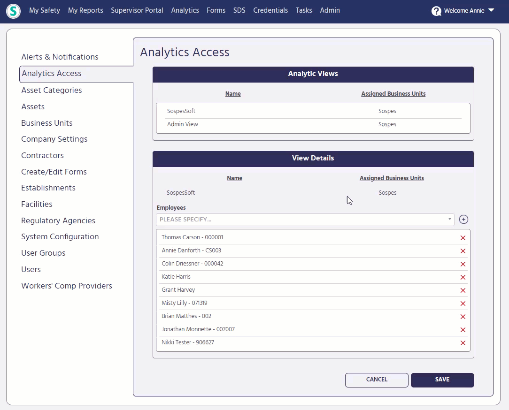Open the Admin menu
The image size is (509, 410).
pos(330,10)
